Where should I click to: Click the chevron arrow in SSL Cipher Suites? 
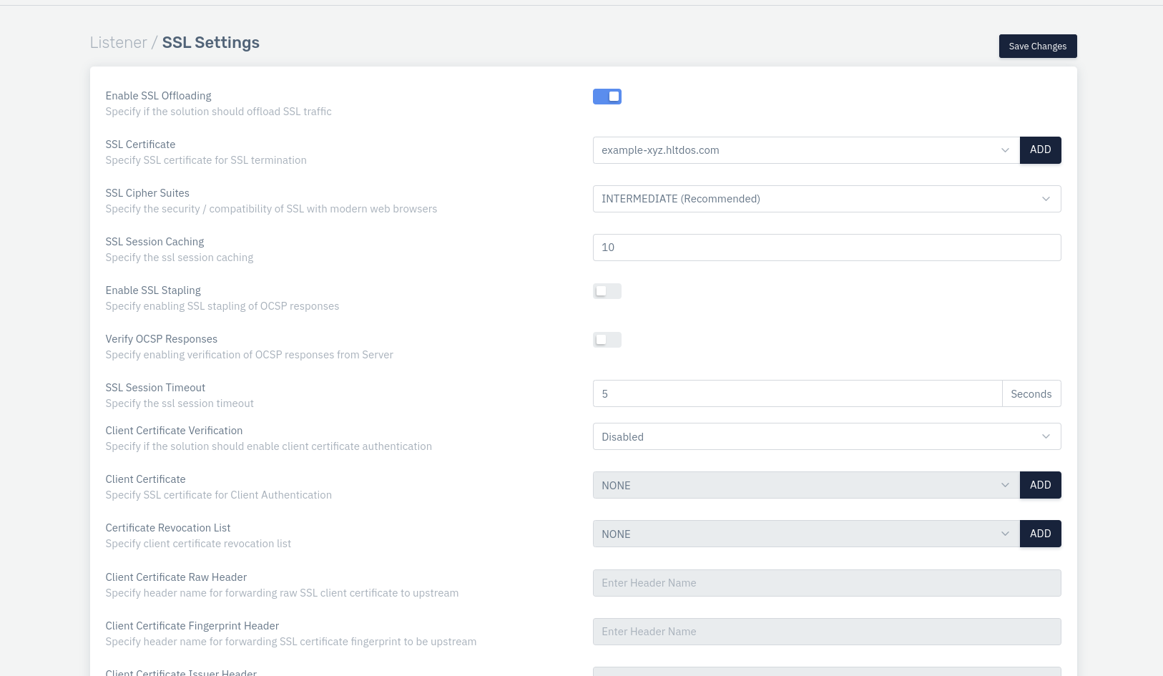point(1046,199)
